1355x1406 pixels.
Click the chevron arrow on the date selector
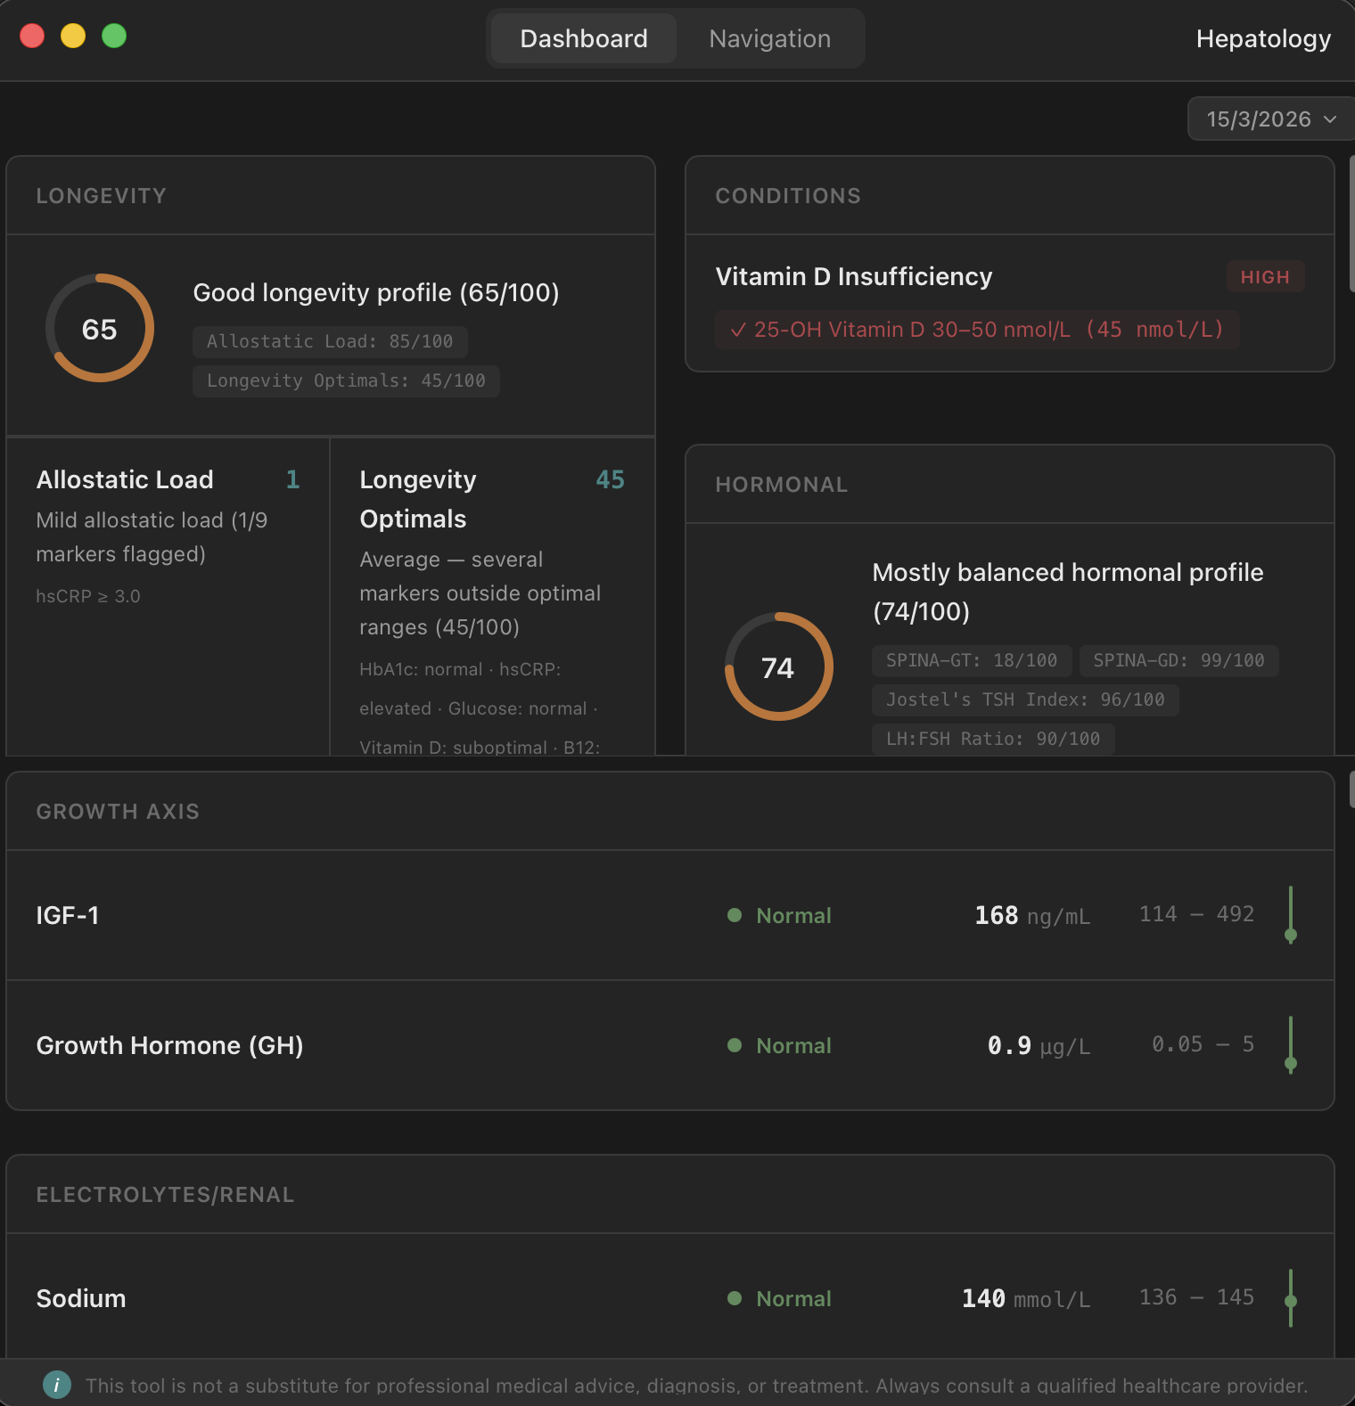[x=1330, y=119]
